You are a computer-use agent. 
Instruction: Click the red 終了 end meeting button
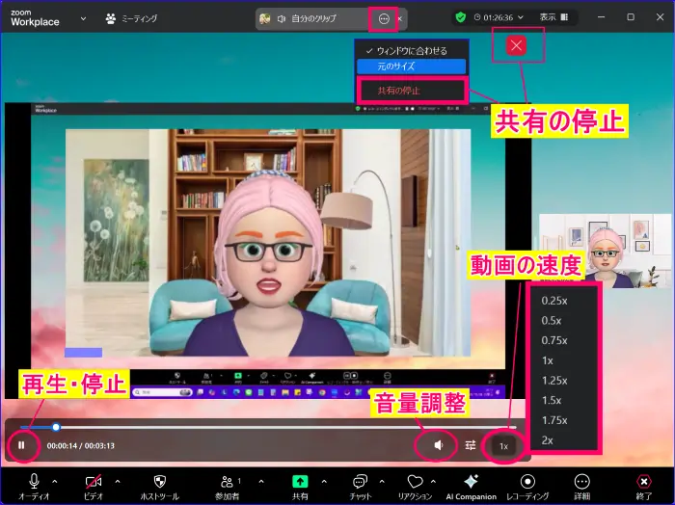click(x=643, y=487)
